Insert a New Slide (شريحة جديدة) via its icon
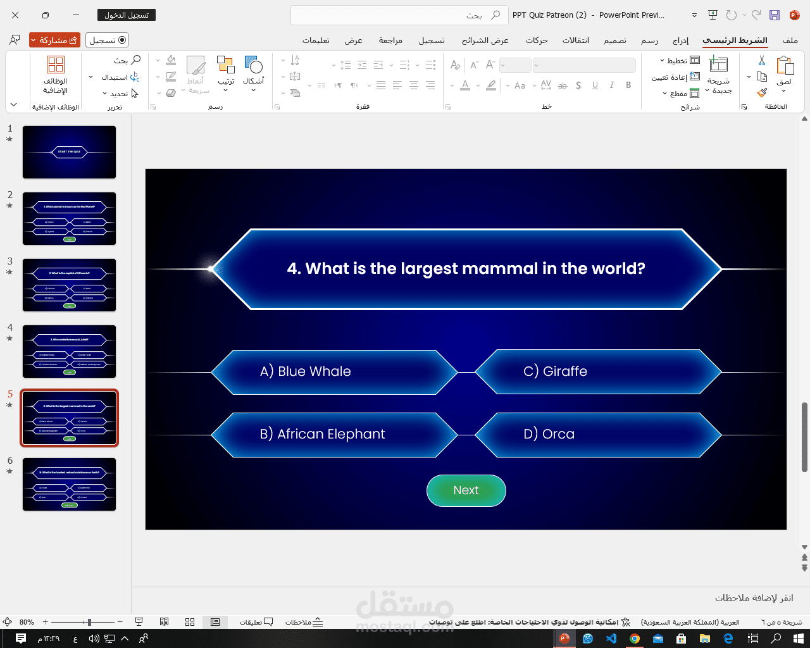810x648 pixels. click(x=718, y=65)
